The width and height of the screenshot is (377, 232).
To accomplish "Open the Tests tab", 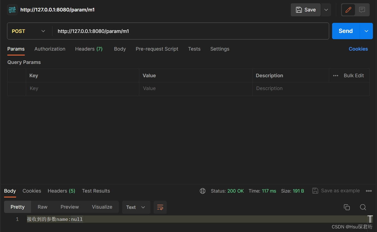I will (194, 49).
